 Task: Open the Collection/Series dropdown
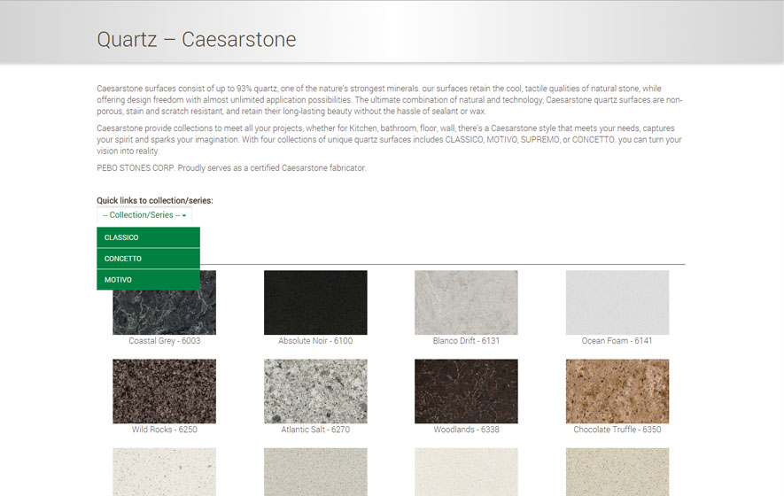pyautogui.click(x=144, y=215)
